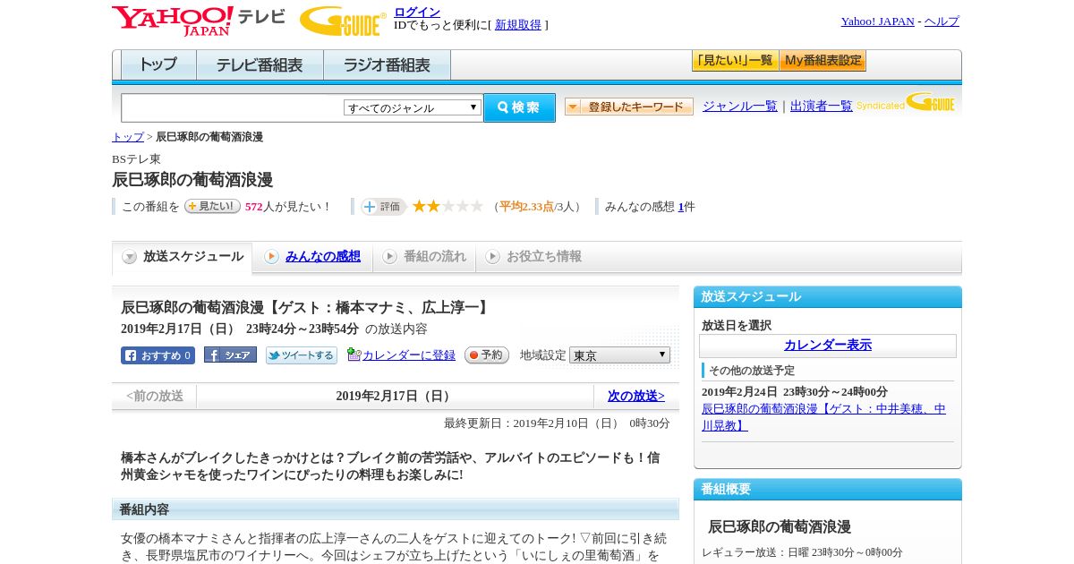Viewport: 1074px width, 564px height.
Task: Click the 評価 rating plus button
Action: pyautogui.click(x=383, y=207)
